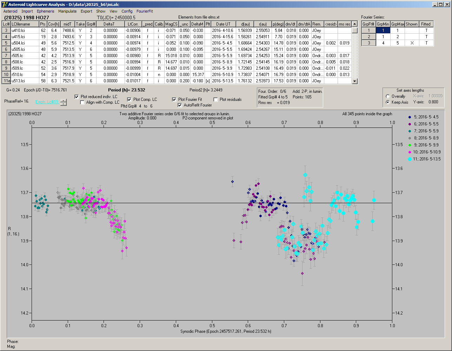This screenshot has height=351, width=452.
Task: Click file name r508.lc
Action: pos(25,62)
